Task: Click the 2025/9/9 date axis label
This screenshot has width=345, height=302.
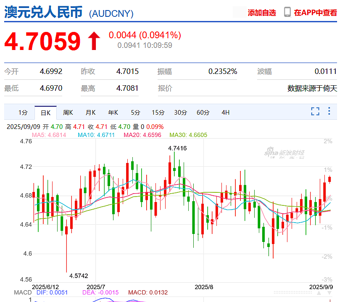Action: click(321, 287)
